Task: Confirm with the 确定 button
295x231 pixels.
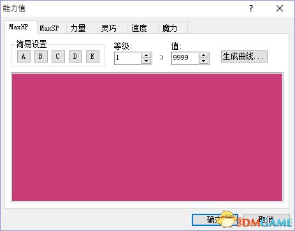Action: coord(215,220)
